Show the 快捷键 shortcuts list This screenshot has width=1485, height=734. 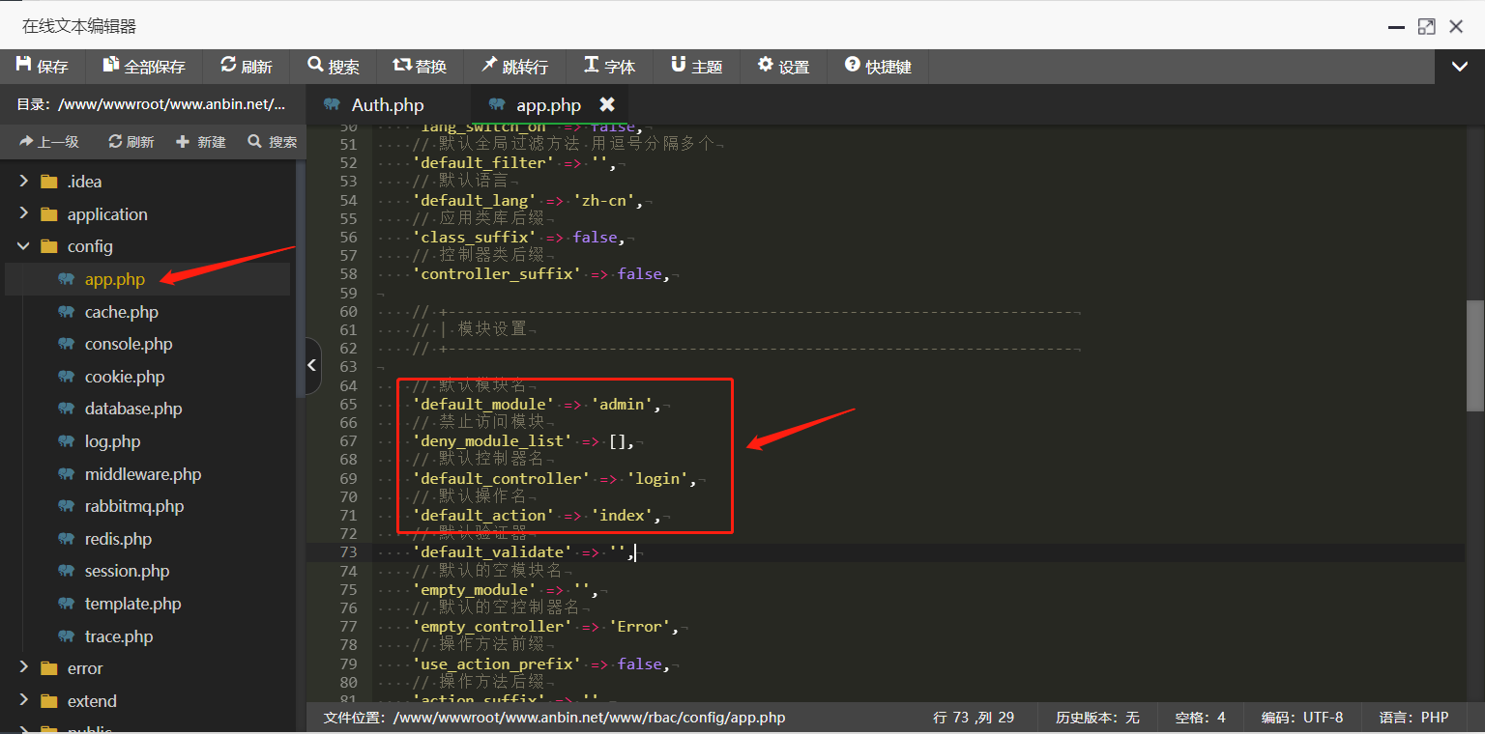point(878,67)
